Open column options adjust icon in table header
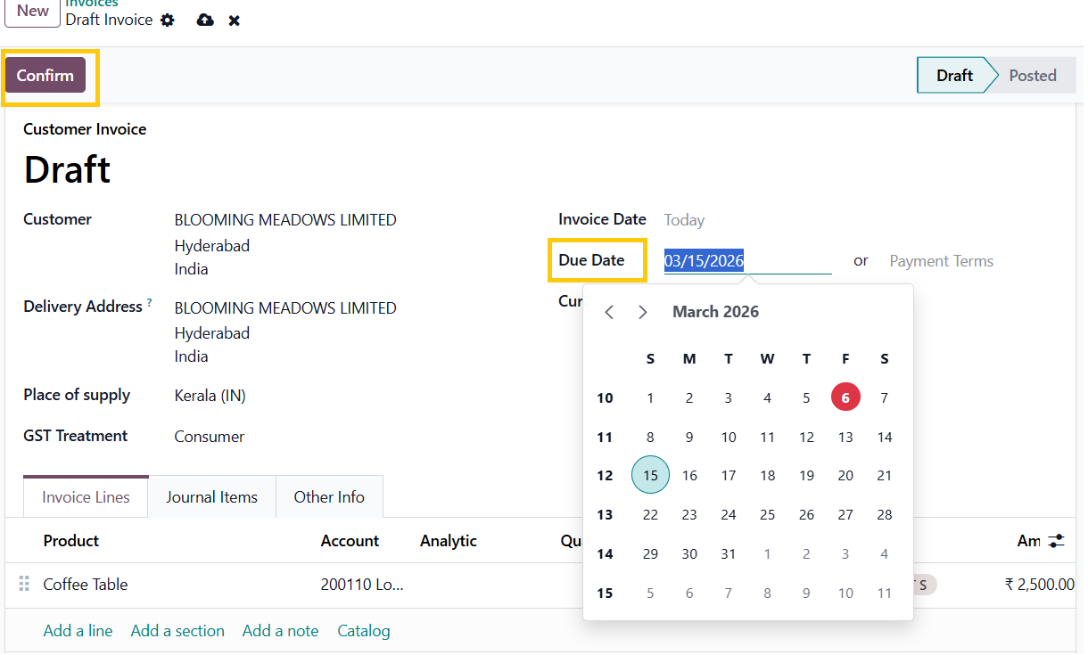Screen dimensions: 1088x655 [x=1057, y=541]
